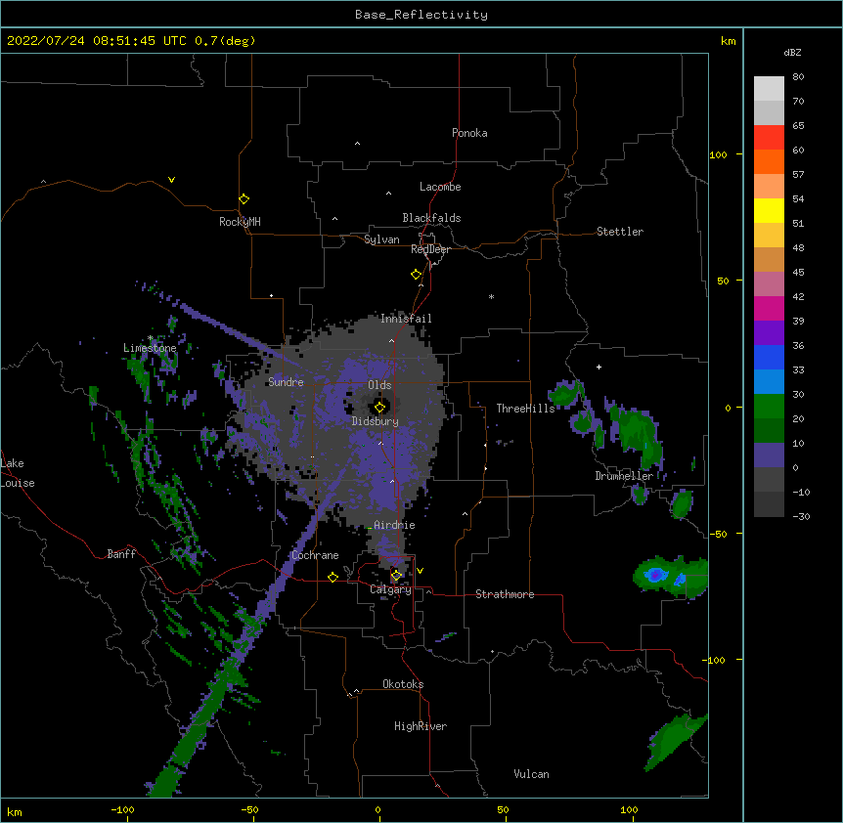Click the Banff label
843x823 pixels.
[121, 554]
